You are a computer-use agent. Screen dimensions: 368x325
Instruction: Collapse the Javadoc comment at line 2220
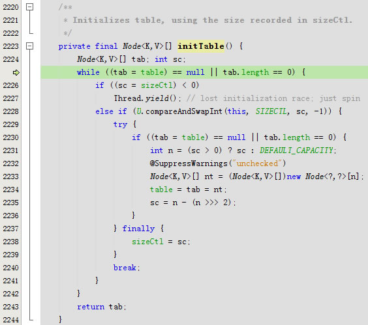pyautogui.click(x=29, y=7)
